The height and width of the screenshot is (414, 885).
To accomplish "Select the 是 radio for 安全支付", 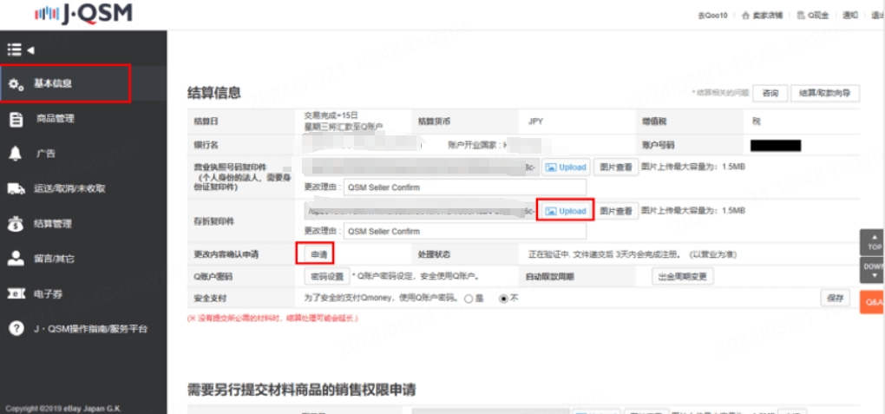I will click(468, 299).
